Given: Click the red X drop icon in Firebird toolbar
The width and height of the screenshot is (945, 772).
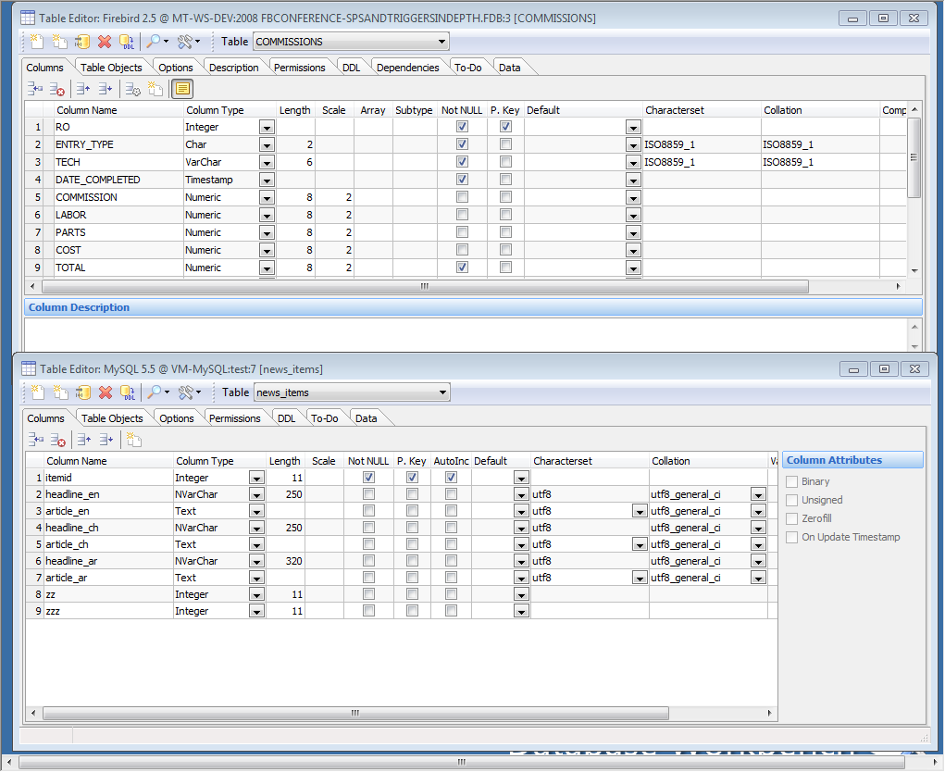Looking at the screenshot, I should tap(105, 42).
